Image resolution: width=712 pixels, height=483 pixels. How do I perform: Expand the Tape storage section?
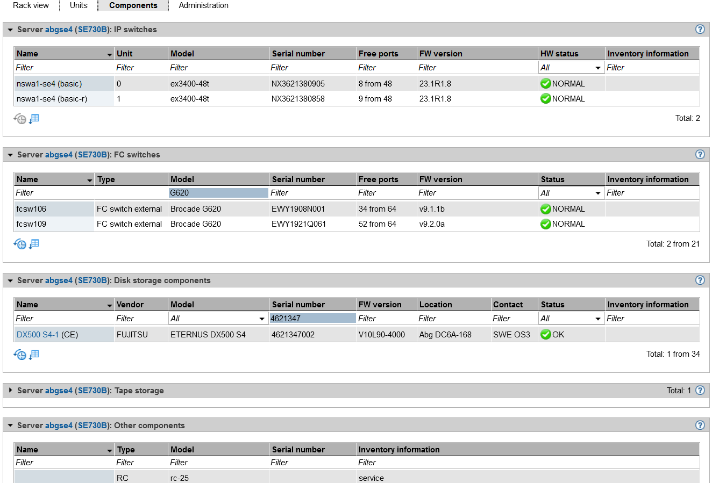coord(10,391)
